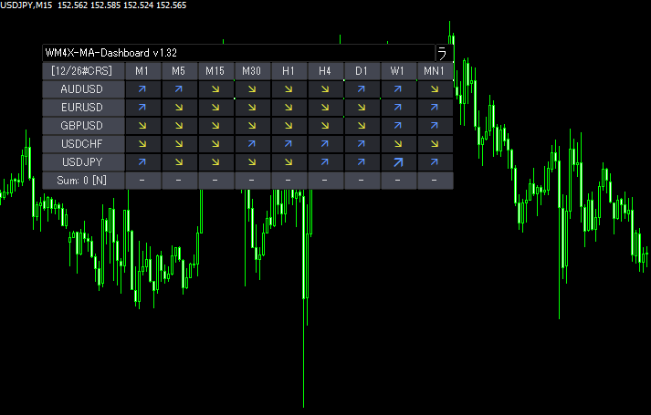Click the USDJPY W1 bold up arrow

[398, 162]
